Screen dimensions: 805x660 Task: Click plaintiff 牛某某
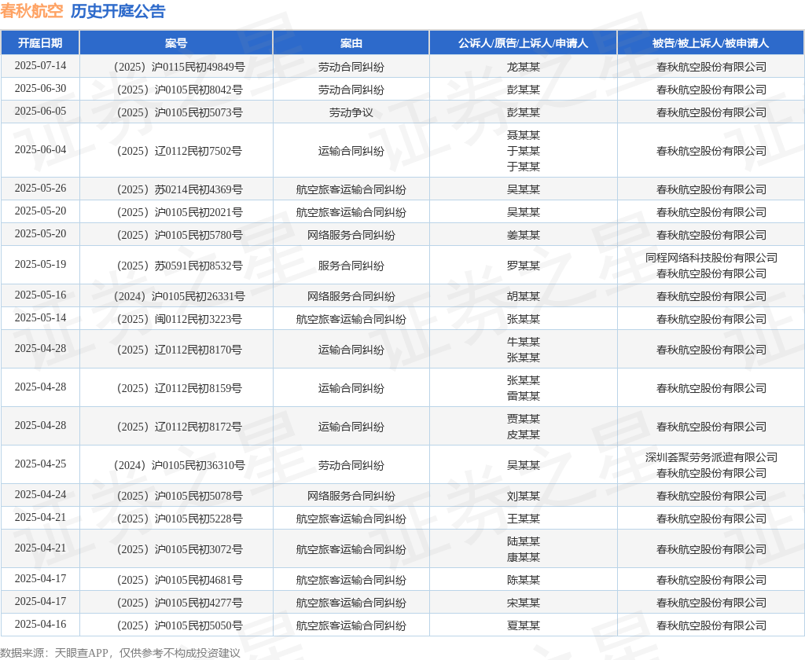point(523,342)
